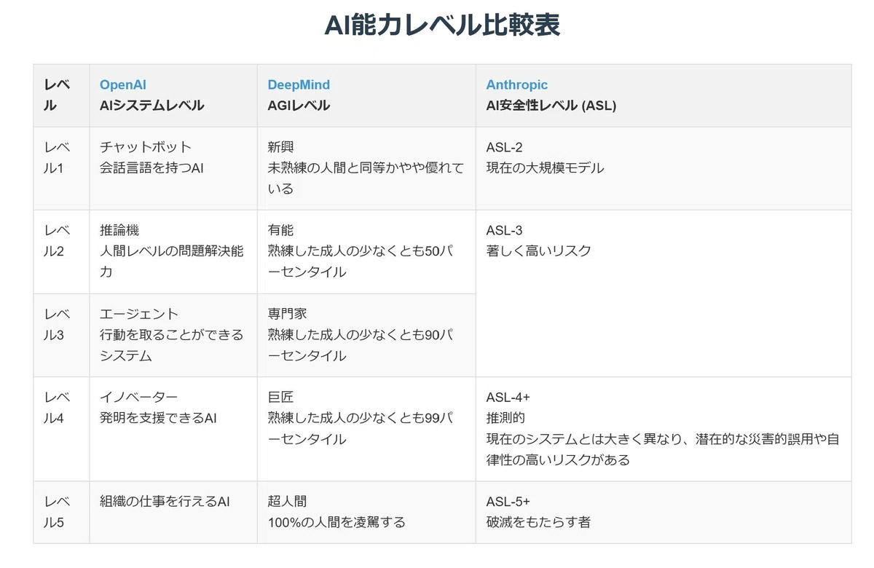
Task: Click the DeepMind column header link
Action: pos(299,84)
